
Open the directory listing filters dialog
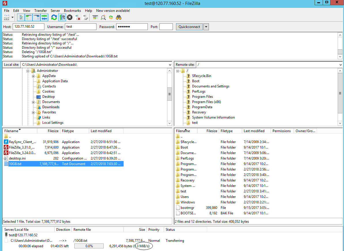95,17
